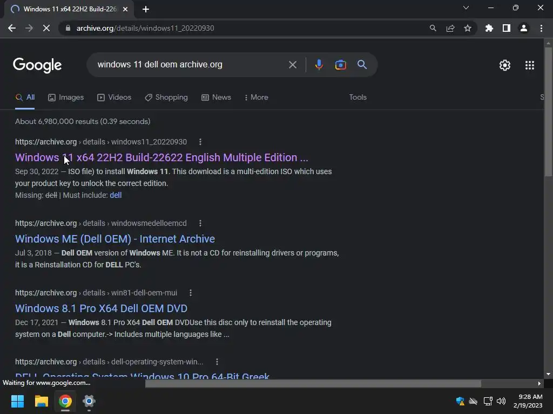
Task: Open the Windows Security tray icon
Action: coord(460,401)
